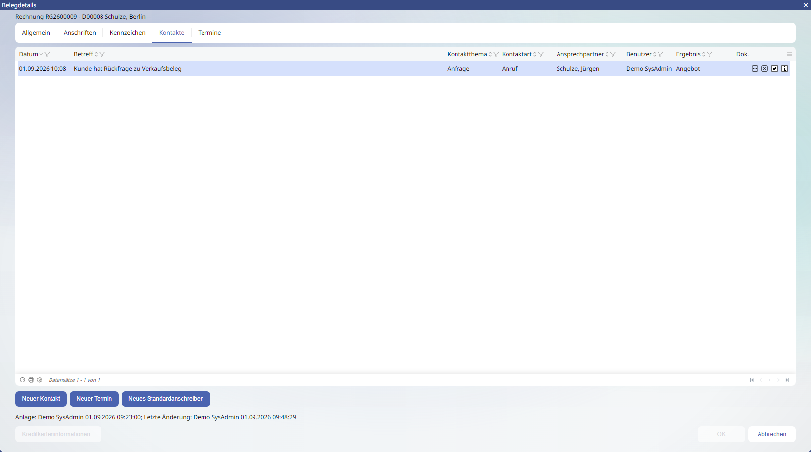The width and height of the screenshot is (811, 452).
Task: Toggle sort on Kontaktart column
Action: pos(535,54)
